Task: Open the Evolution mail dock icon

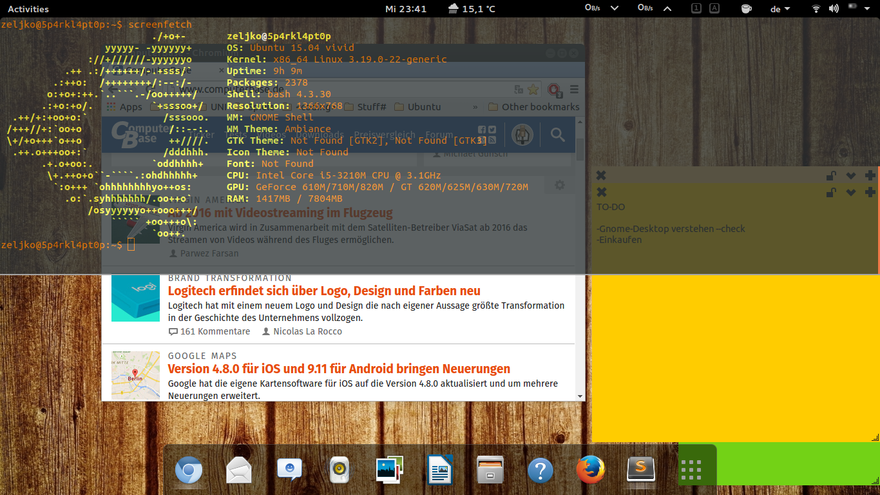Action: click(x=239, y=471)
